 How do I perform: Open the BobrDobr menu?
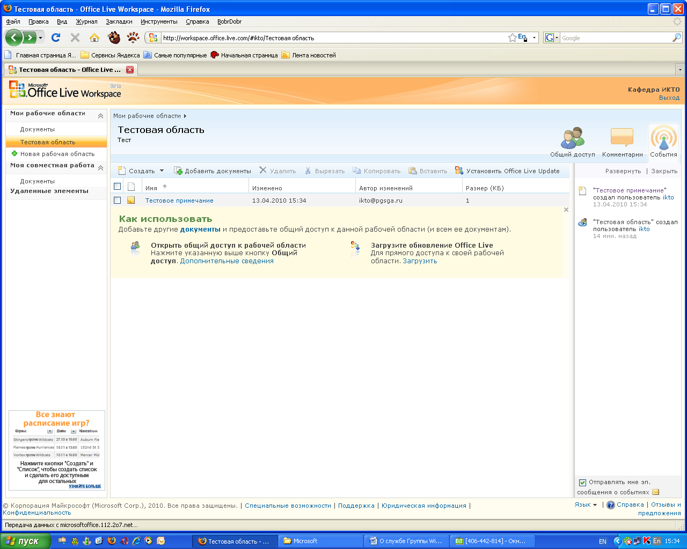pos(229,21)
